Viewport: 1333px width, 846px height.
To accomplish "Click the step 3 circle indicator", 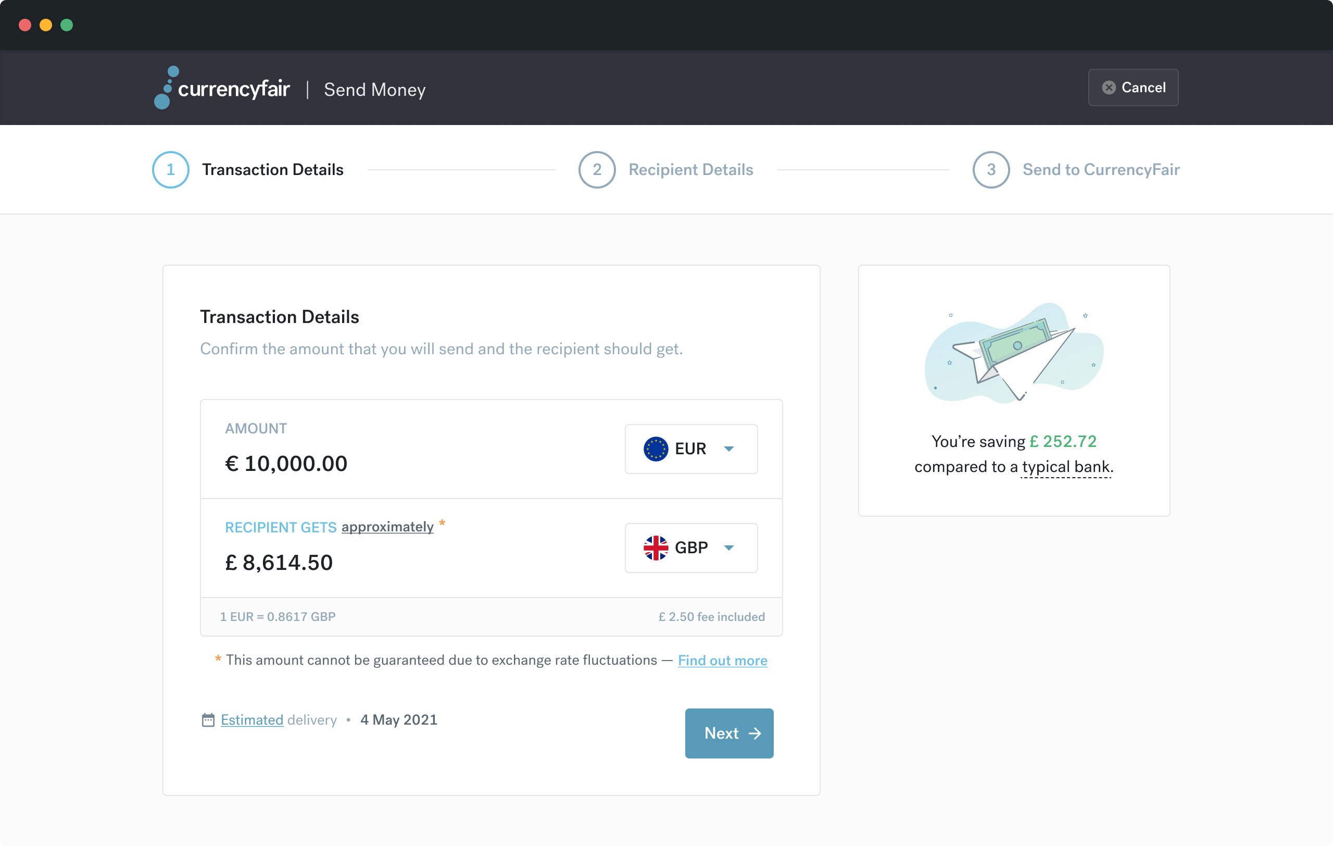I will point(991,169).
